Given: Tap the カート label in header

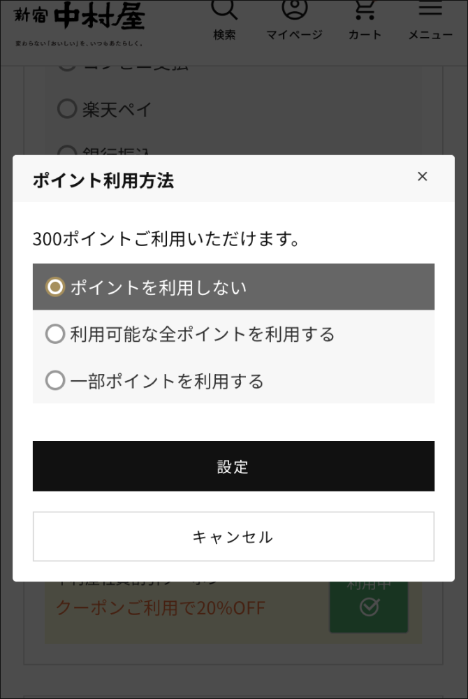Looking at the screenshot, I should click(365, 35).
